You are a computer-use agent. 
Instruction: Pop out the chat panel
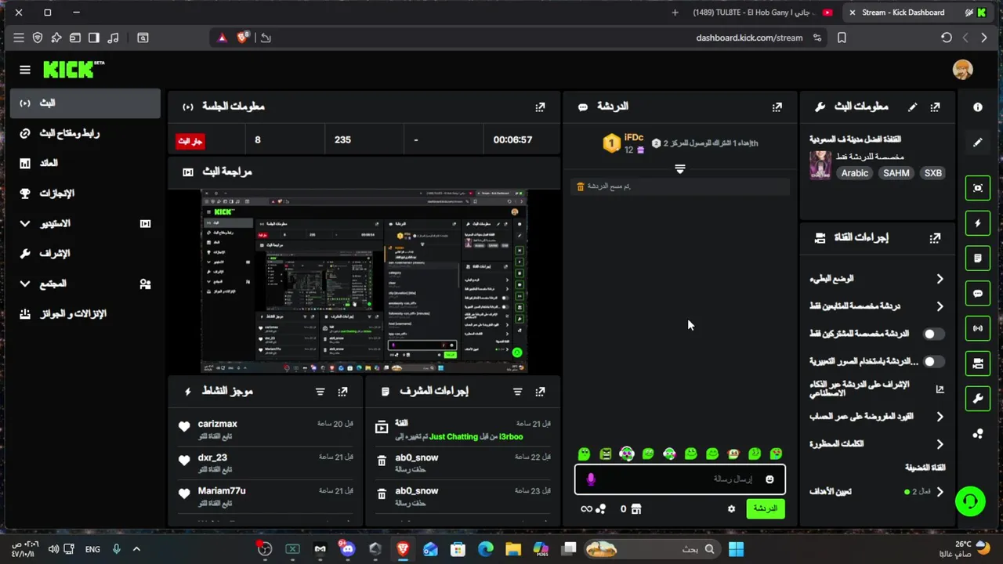[777, 107]
